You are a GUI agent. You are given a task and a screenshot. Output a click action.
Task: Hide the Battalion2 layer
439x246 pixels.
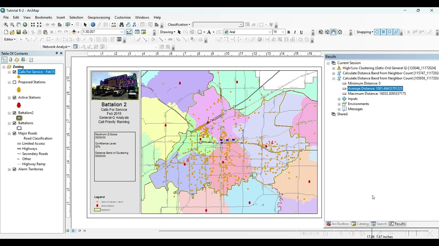point(14,113)
